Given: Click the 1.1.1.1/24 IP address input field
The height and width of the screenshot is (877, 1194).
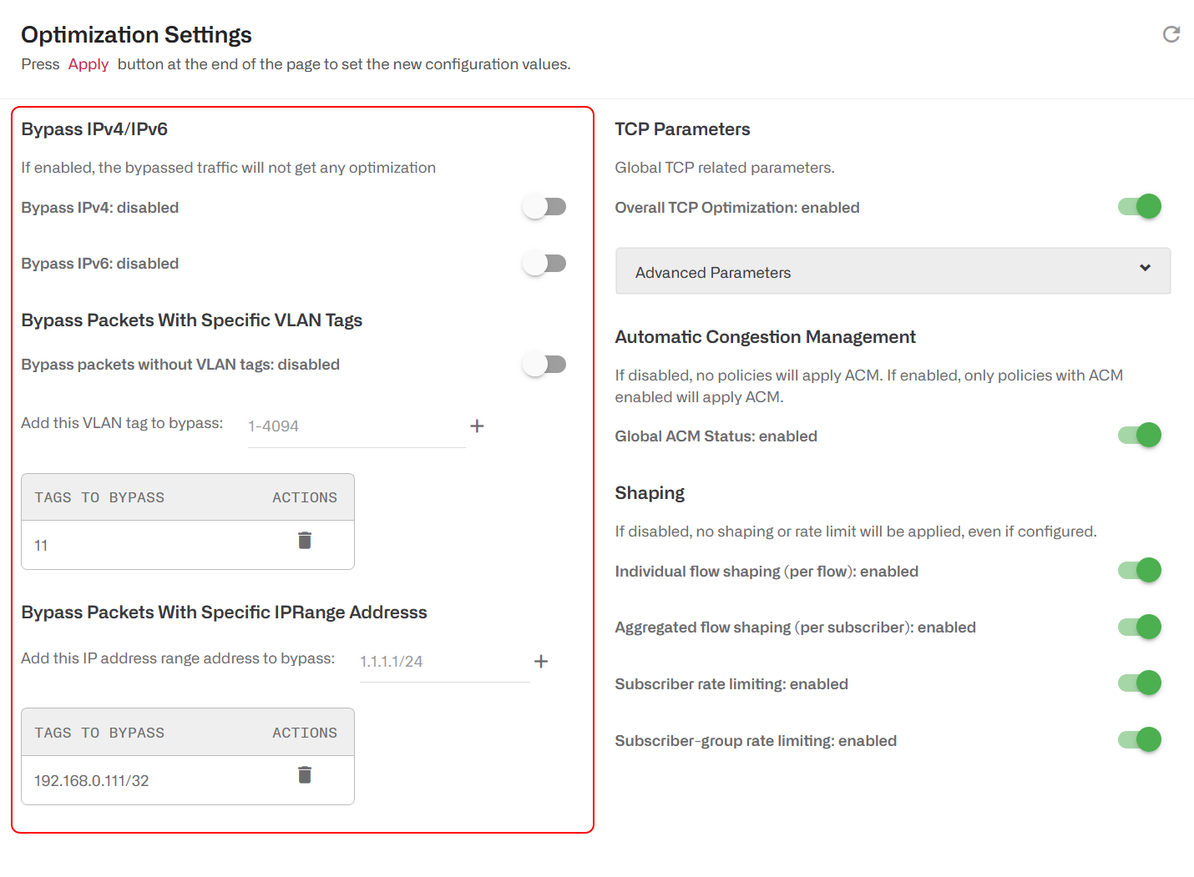Looking at the screenshot, I should pyautogui.click(x=443, y=661).
